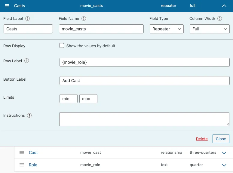Click the Instructions textarea
Image resolution: width=233 pixels, height=173 pixels.
click(x=144, y=119)
